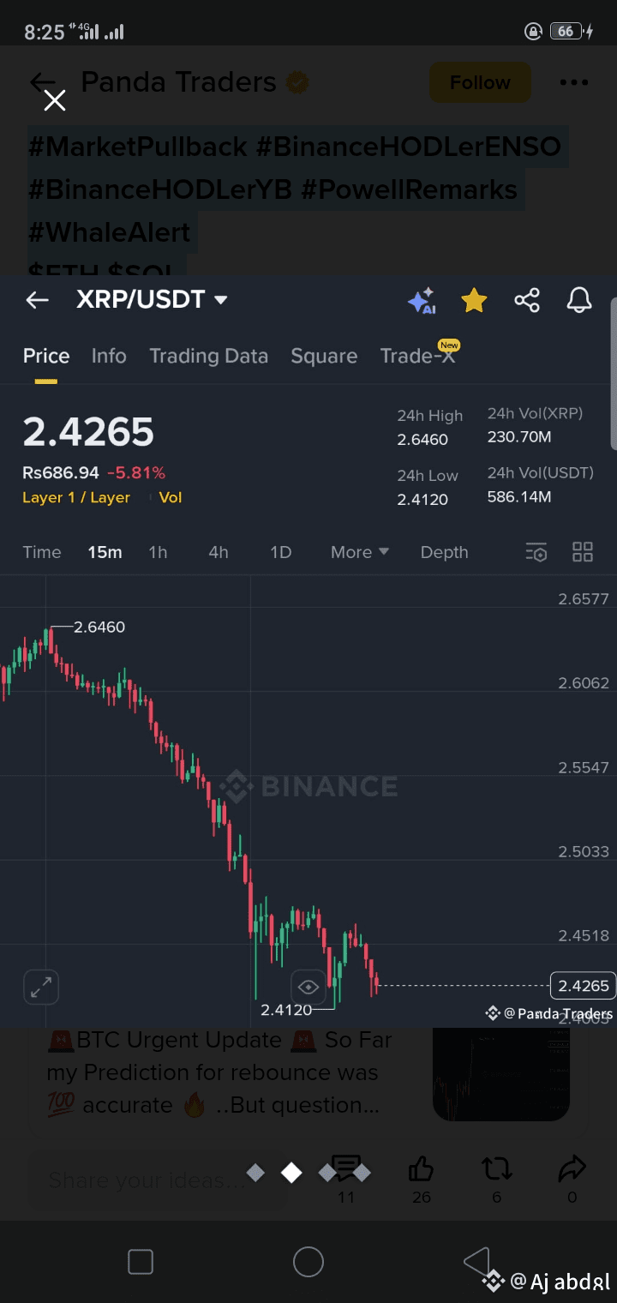The image size is (617, 1303).
Task: Open chart indicator settings icon
Action: point(536,552)
